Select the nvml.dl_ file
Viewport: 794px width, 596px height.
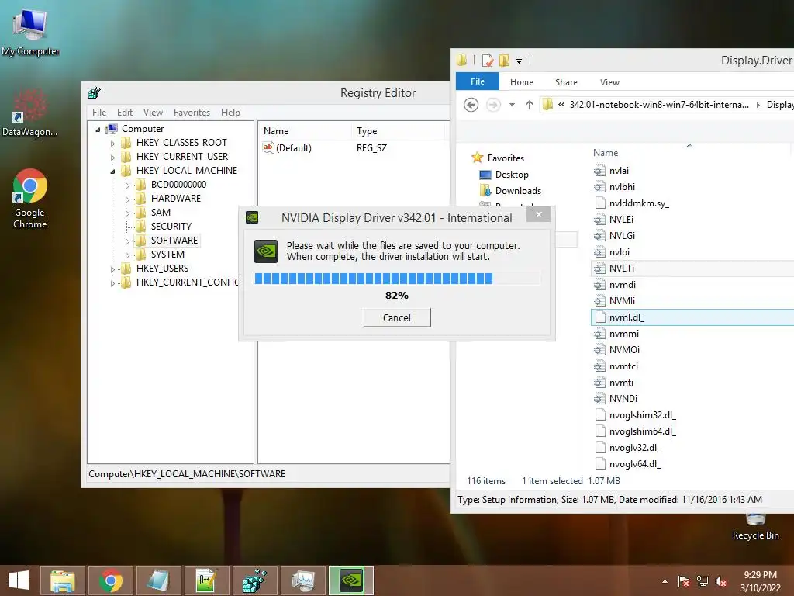coord(627,317)
